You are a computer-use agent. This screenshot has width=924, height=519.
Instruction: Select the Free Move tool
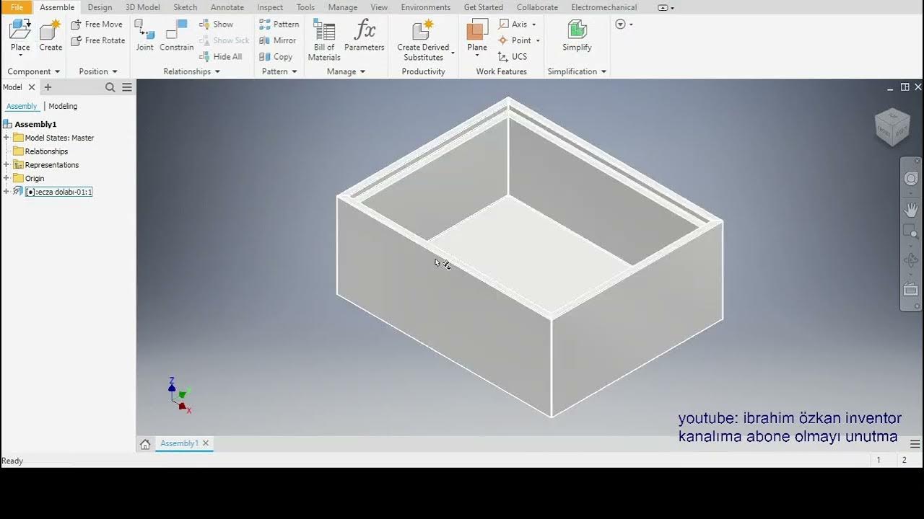pyautogui.click(x=97, y=25)
